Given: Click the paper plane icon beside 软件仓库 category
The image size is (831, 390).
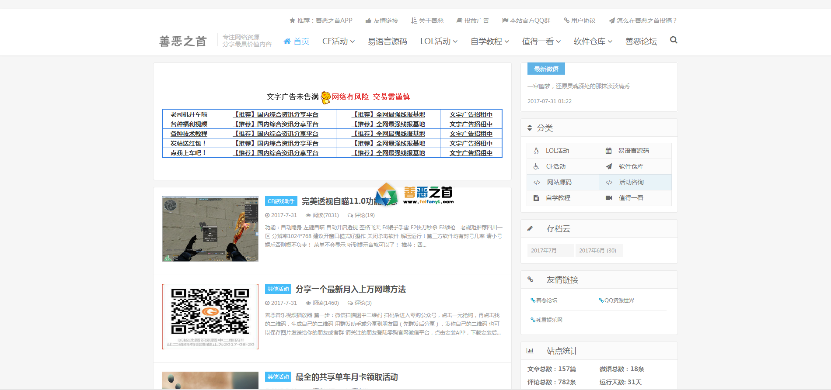Looking at the screenshot, I should pyautogui.click(x=609, y=166).
